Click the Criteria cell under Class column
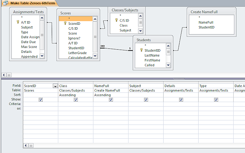This screenshot has height=153, width=245. coord(76,104)
